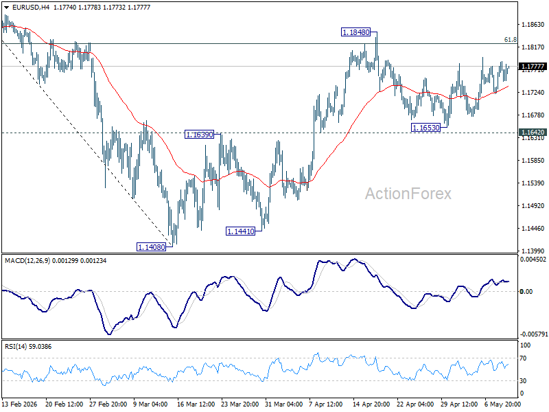Select the 1.18480 high price label
The image size is (549, 412).
point(356,32)
